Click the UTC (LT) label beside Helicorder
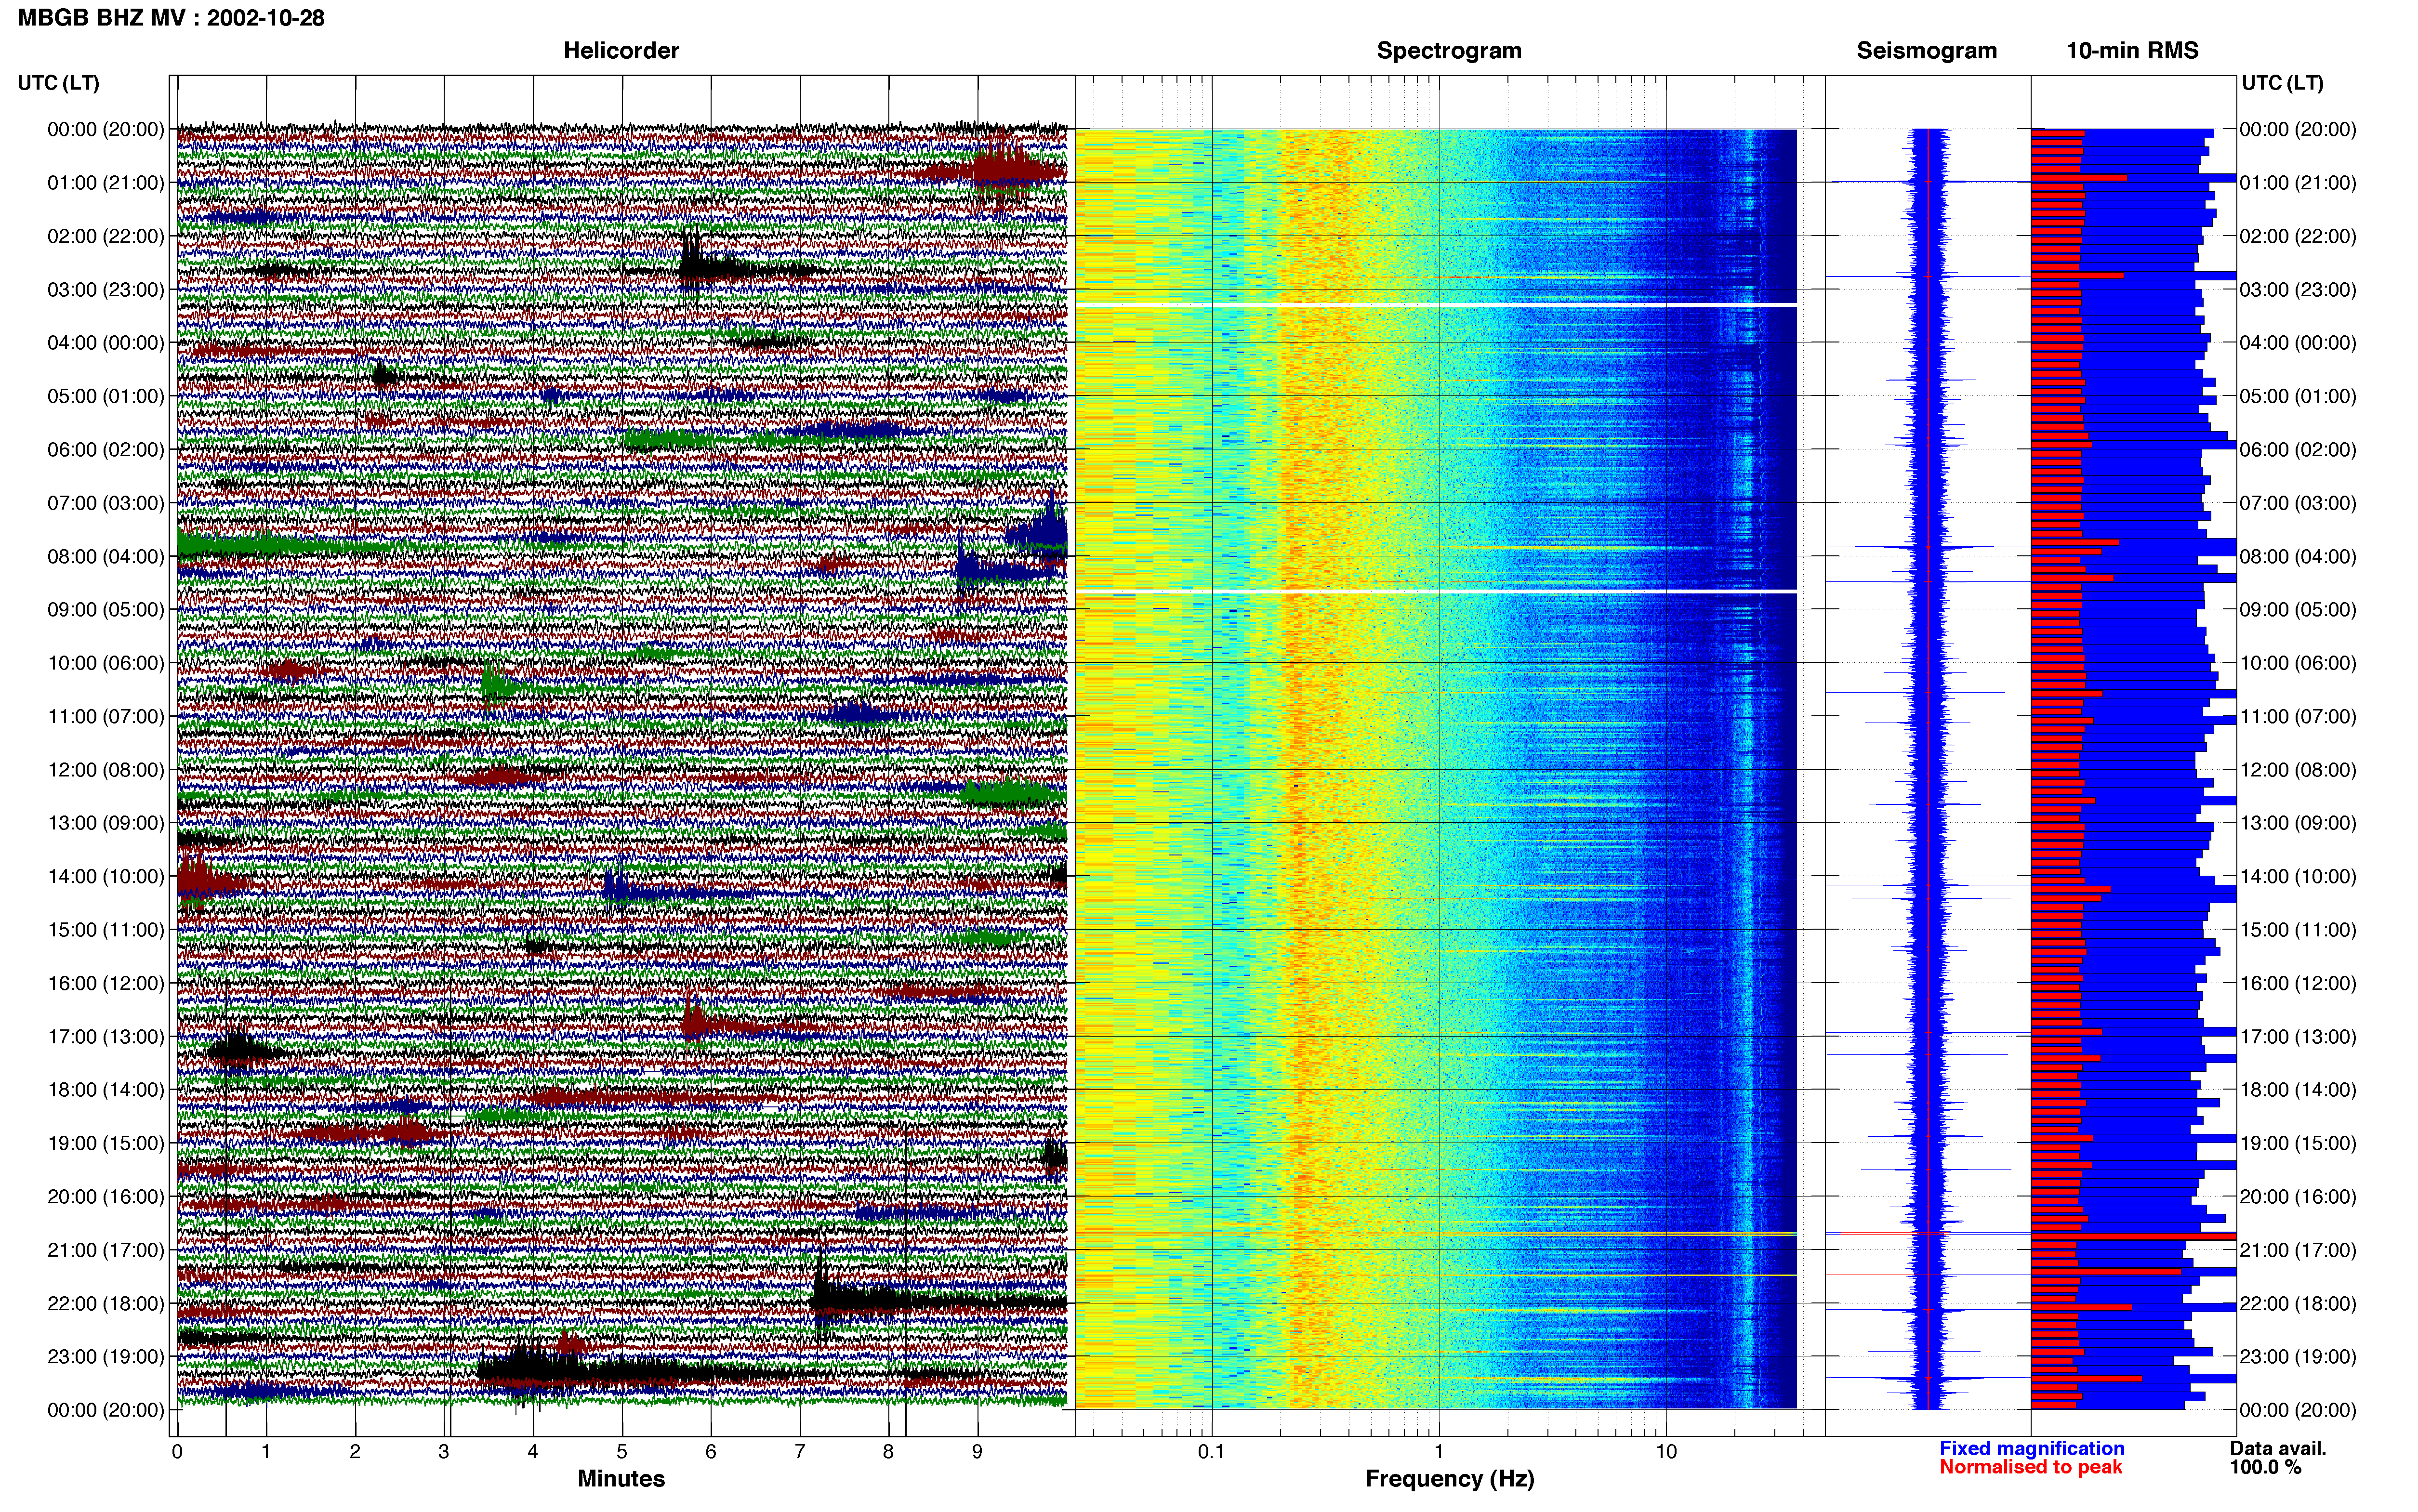Viewport: 2418px width, 1512px height. coord(59,83)
